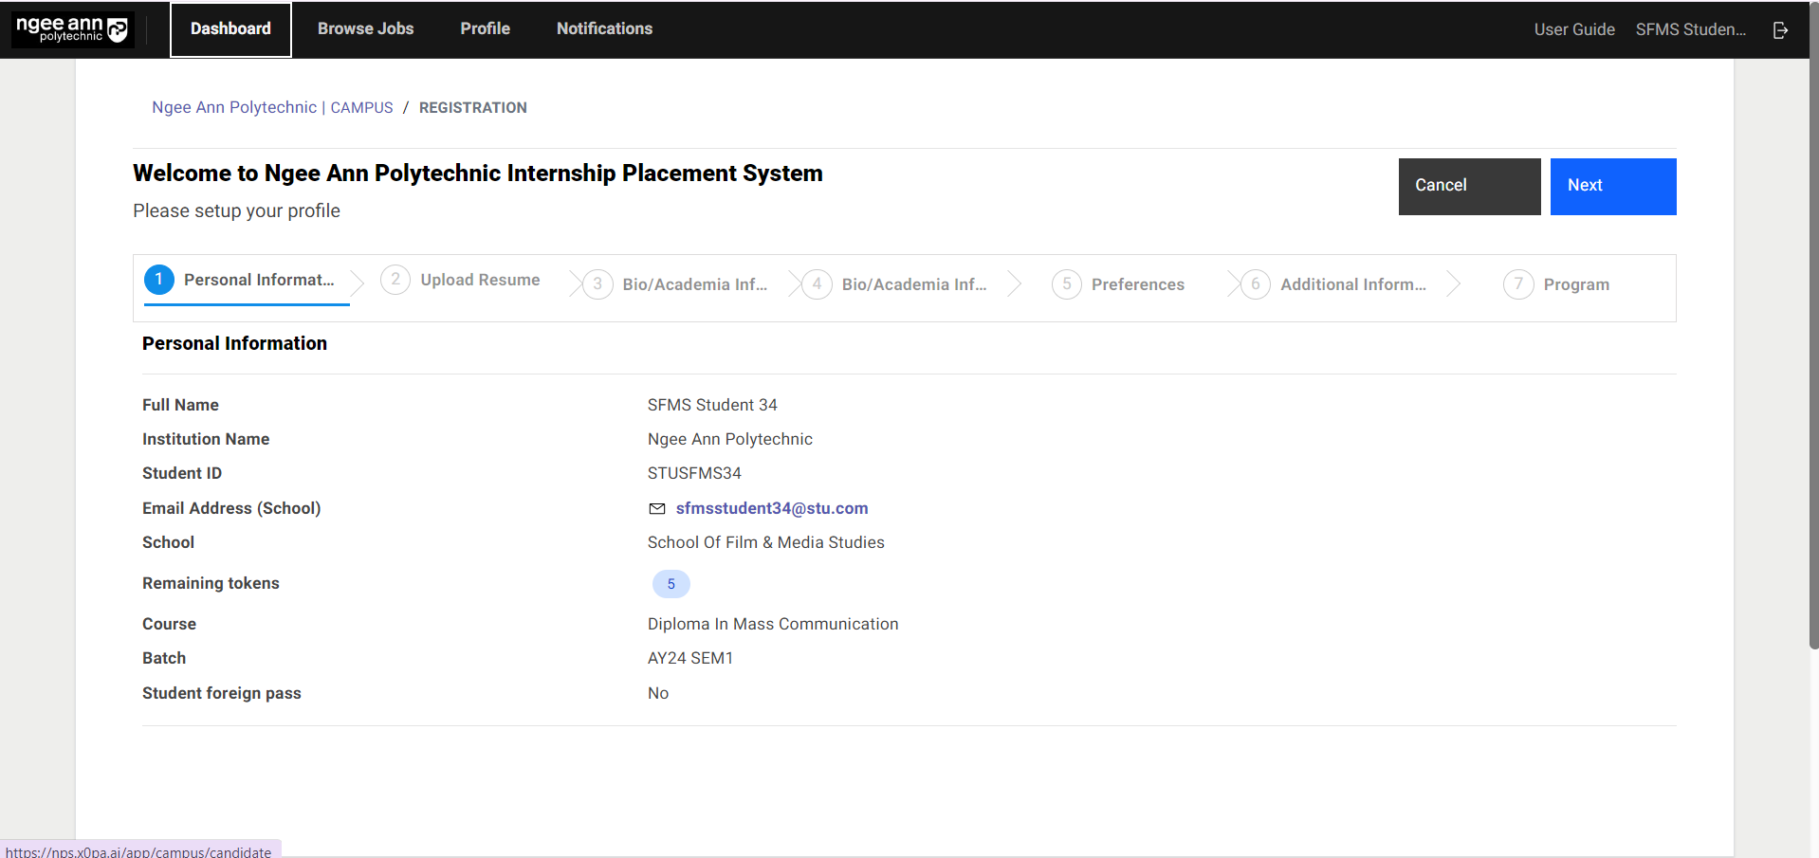Cancel the profile setup

click(x=1468, y=186)
